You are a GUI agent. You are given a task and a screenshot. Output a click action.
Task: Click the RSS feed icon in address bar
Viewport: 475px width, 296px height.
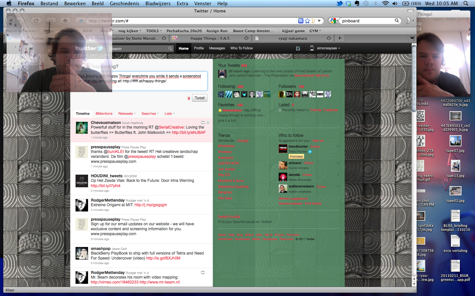[x=301, y=21]
